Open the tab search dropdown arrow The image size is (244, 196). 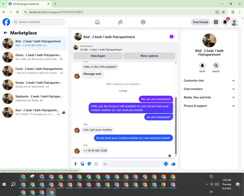pos(3,4)
